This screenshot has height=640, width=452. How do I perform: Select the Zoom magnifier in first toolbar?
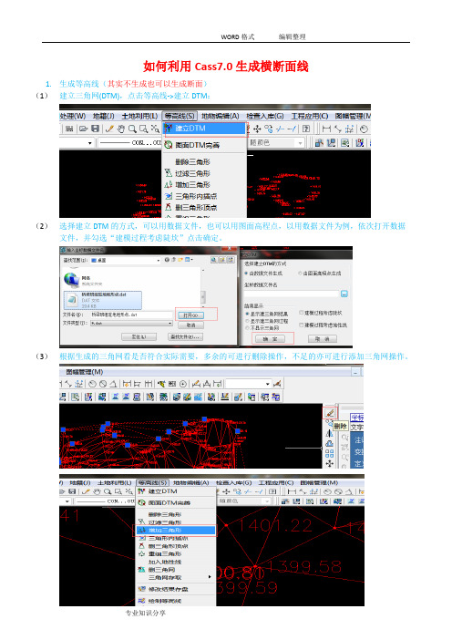click(x=132, y=129)
